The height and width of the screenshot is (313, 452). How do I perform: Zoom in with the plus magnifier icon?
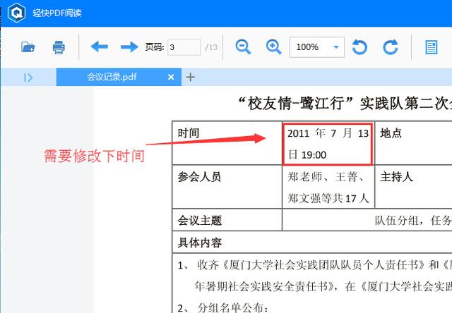273,47
